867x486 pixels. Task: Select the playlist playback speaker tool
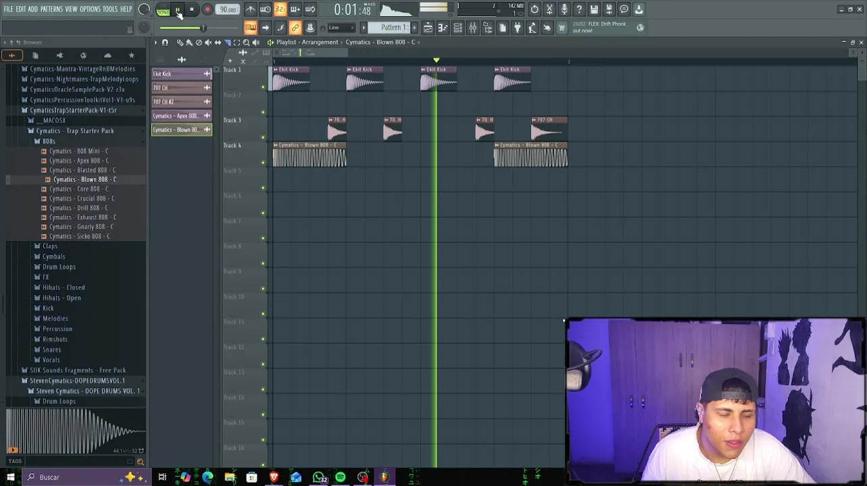[255, 43]
